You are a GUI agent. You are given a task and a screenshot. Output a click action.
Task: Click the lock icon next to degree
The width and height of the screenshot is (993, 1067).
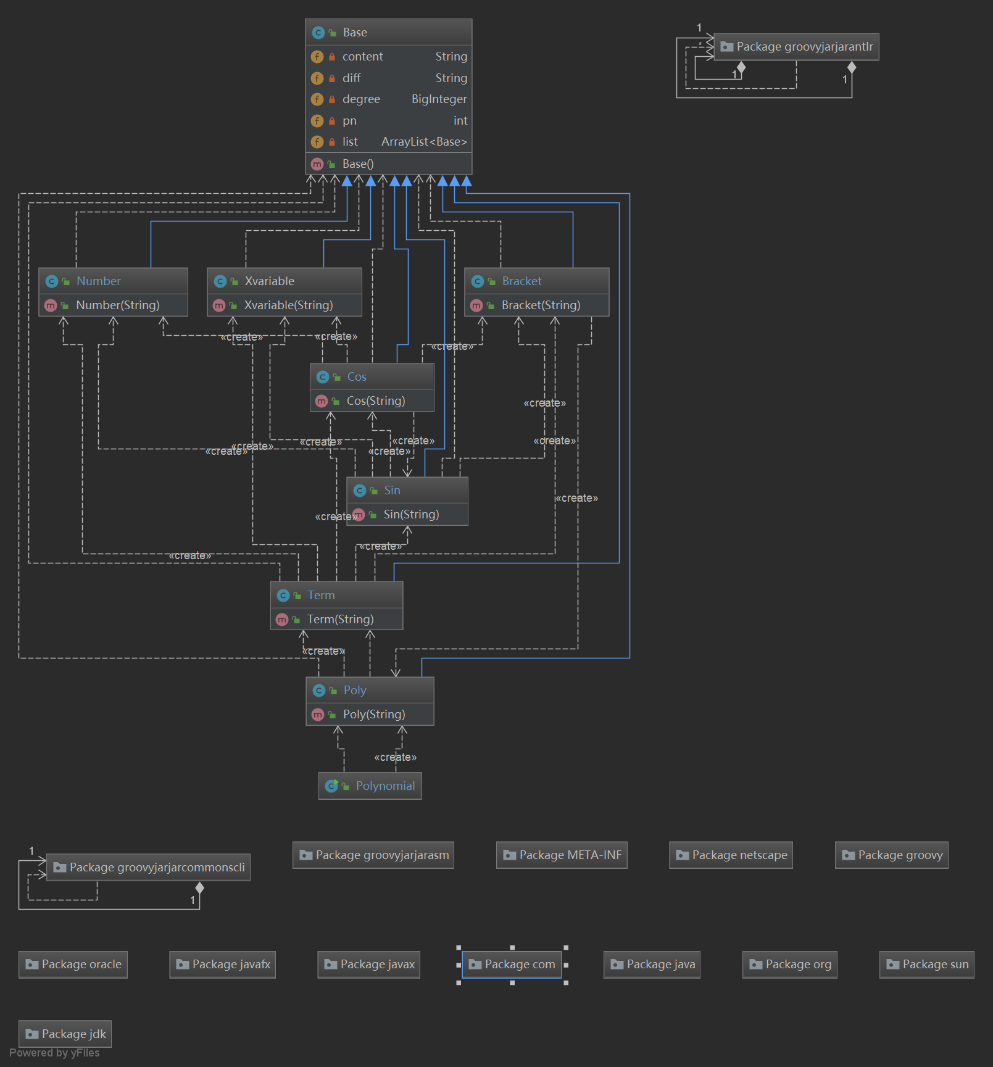(332, 99)
